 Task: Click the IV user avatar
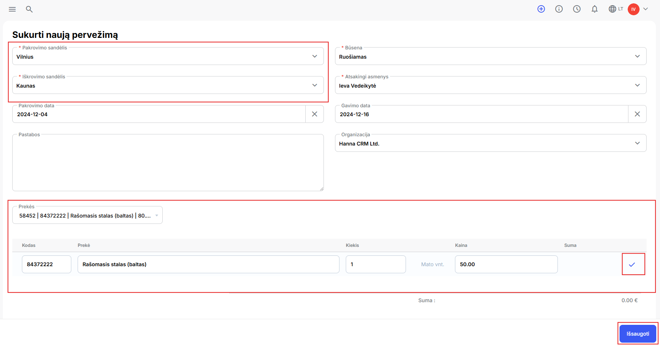tap(634, 9)
